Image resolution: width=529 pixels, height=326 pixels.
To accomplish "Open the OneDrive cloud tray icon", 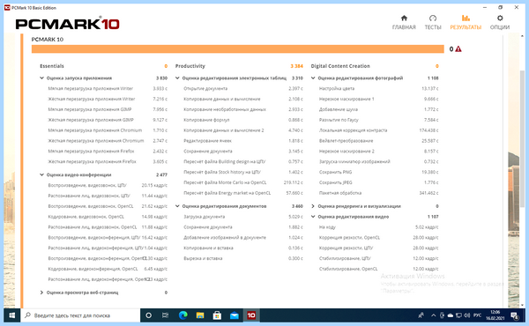I will [451, 315].
